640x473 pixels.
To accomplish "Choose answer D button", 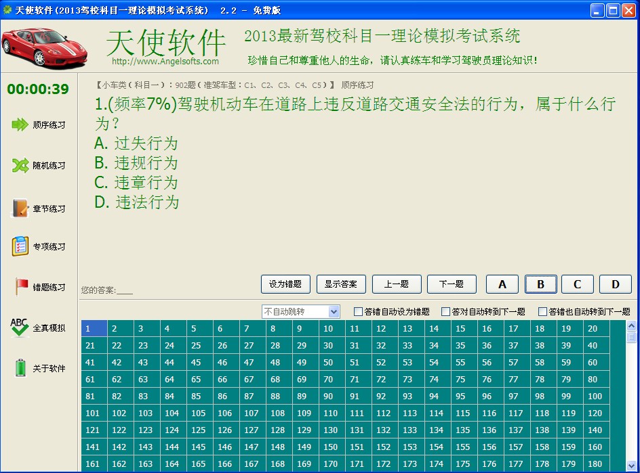I will [x=615, y=284].
